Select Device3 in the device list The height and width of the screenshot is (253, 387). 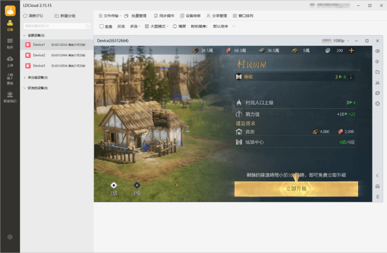point(56,66)
